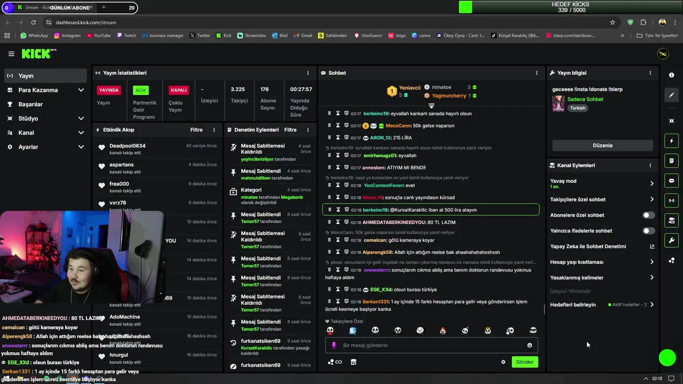Open Hedefleri belirleyin goals chevron
The width and height of the screenshot is (683, 384).
click(652, 305)
